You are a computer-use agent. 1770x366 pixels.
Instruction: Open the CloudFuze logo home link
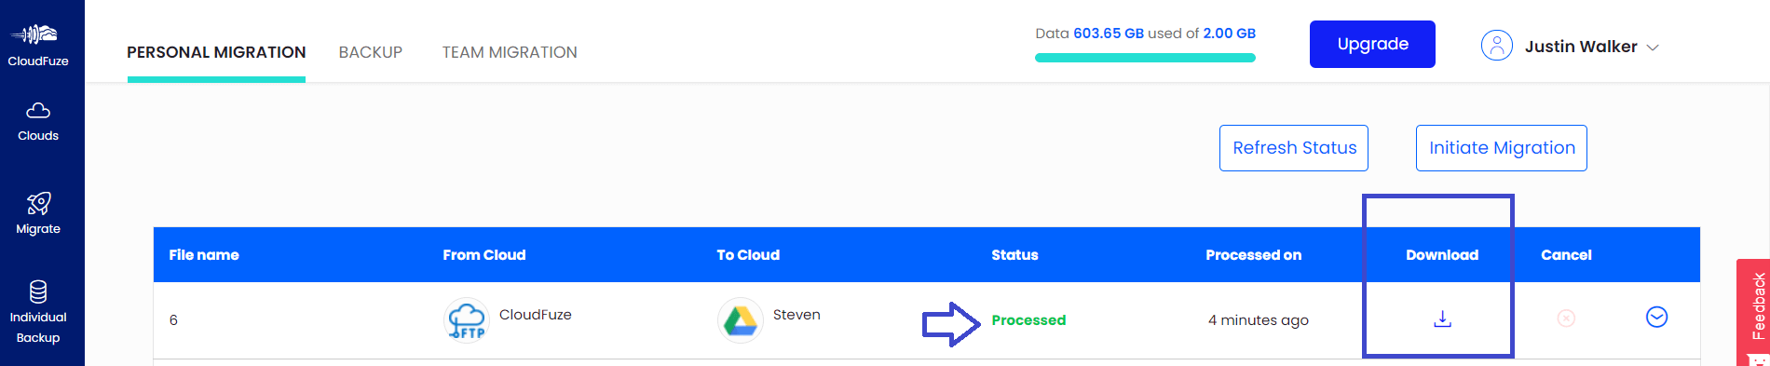click(x=37, y=45)
